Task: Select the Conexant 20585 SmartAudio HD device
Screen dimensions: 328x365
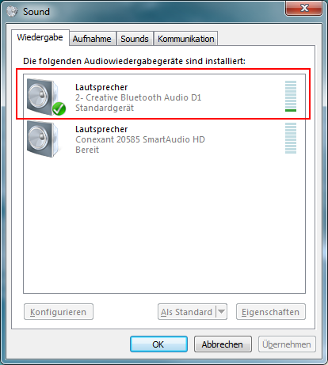Action: [164, 139]
